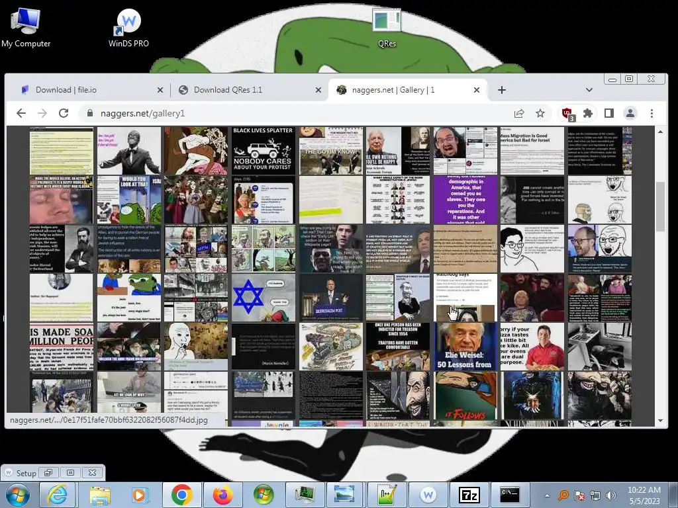Open the uBlock Origin extension icon
The height and width of the screenshot is (508, 678).
[567, 114]
